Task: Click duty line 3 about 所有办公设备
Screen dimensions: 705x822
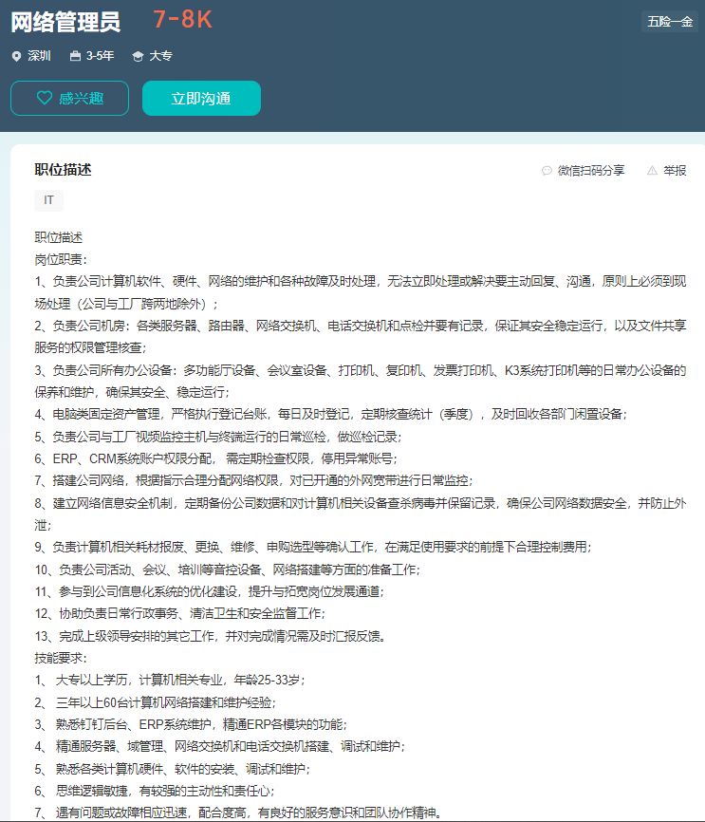Action: [x=361, y=382]
